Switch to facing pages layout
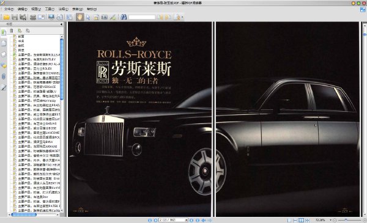Screen dimensions: 367x223 tap(301, 220)
